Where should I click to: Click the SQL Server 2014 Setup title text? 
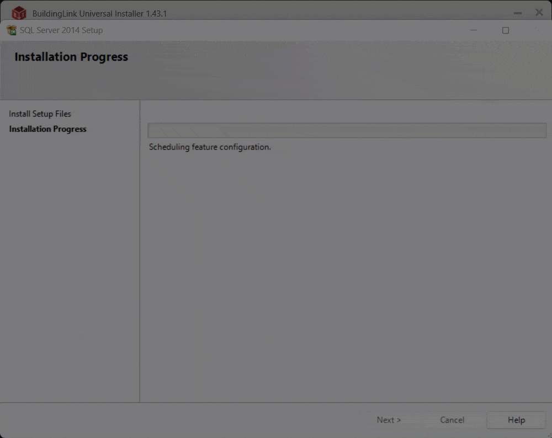(x=61, y=30)
